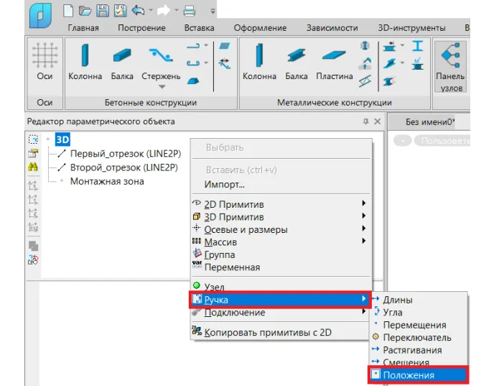Select the concrete Балка tool
This screenshot has width=494, height=386.
pos(122,62)
